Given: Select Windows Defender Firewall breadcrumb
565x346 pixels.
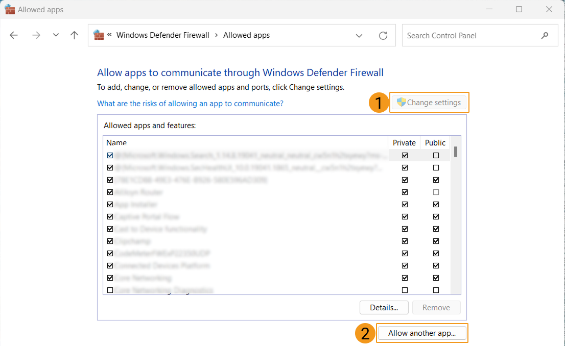Looking at the screenshot, I should pos(163,35).
